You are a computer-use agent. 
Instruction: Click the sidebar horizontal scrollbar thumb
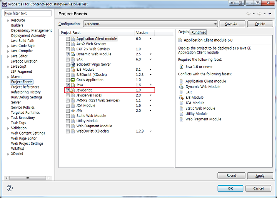[28, 178]
